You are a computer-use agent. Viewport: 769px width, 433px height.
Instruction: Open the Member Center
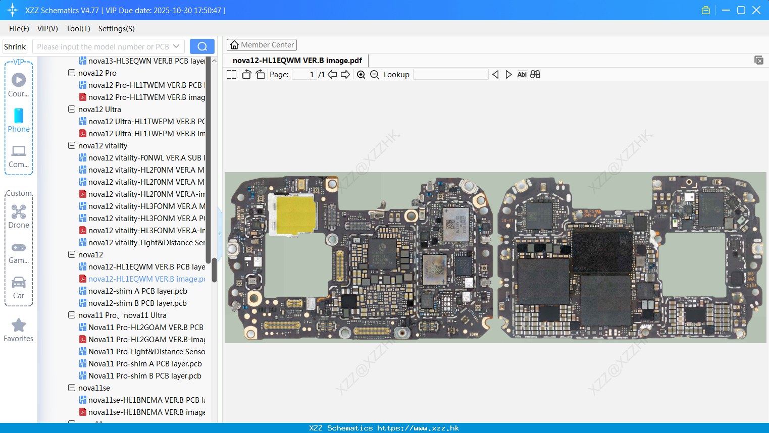tap(262, 45)
